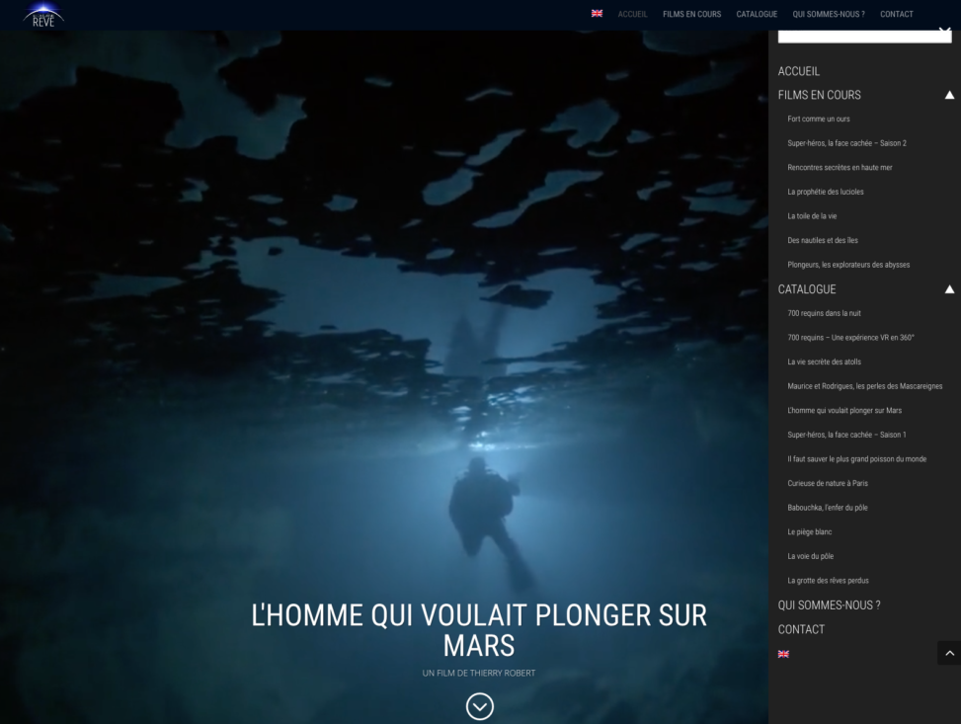Select Accueil in the sidebar menu
Screen dimensions: 961x724
click(x=799, y=71)
